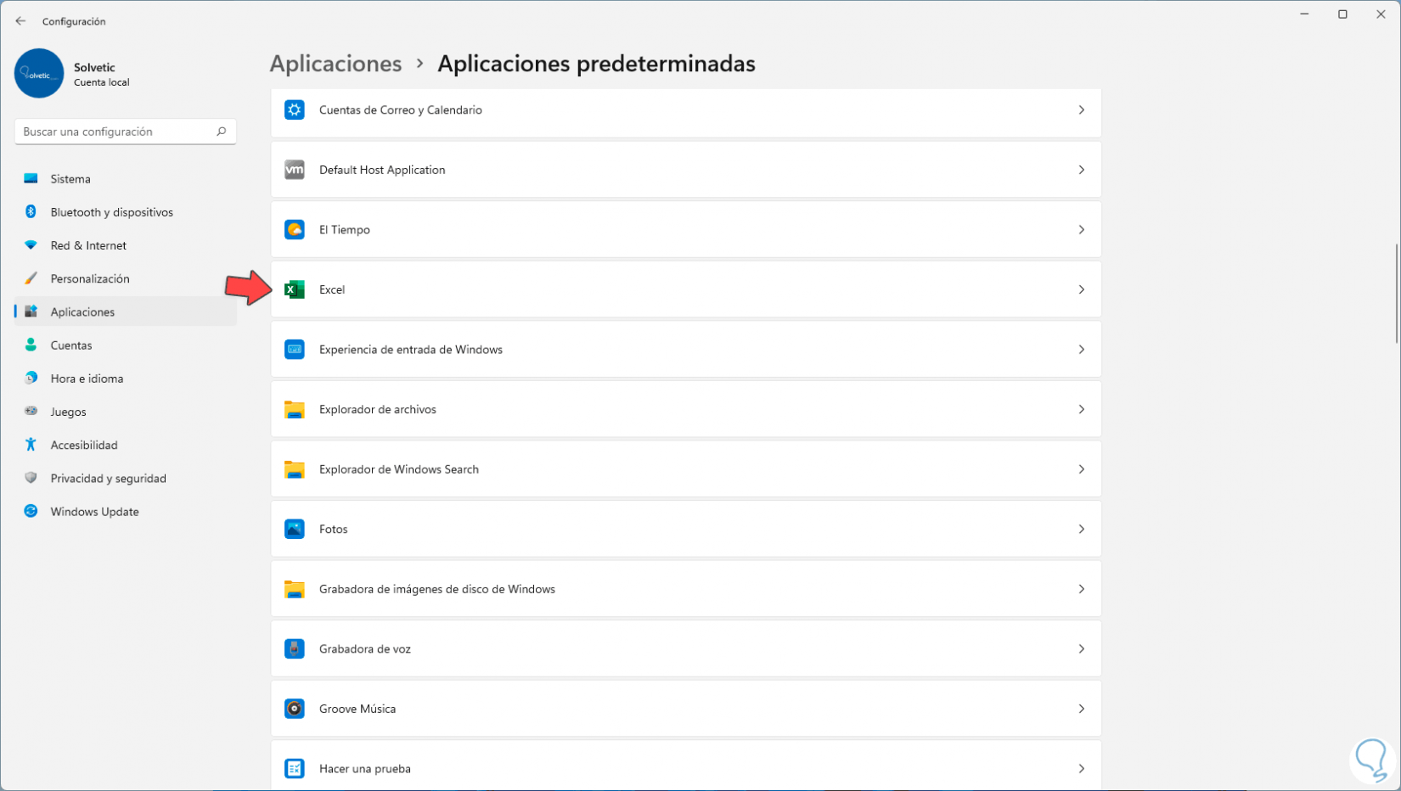The image size is (1401, 791).
Task: Go to Windows Update section
Action: 94,512
